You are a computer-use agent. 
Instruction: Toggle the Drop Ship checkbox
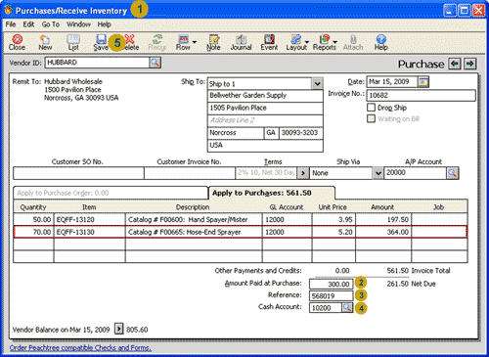(371, 108)
